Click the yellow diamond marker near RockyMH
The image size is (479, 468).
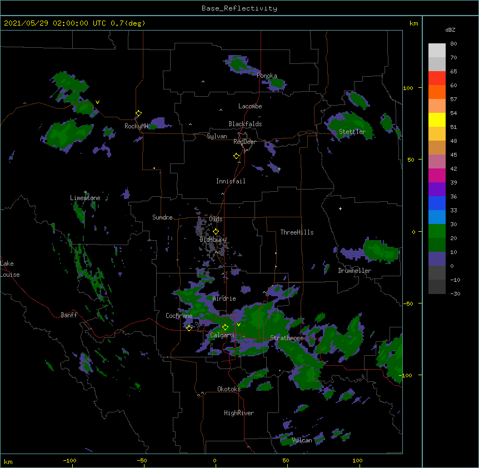[139, 113]
